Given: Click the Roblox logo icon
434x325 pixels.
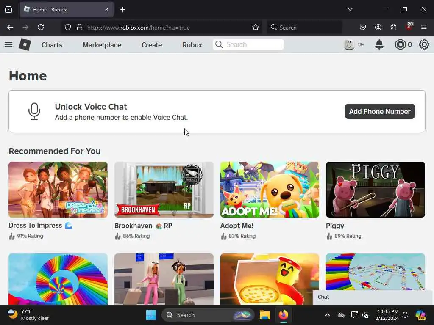Looking at the screenshot, I should click(25, 44).
